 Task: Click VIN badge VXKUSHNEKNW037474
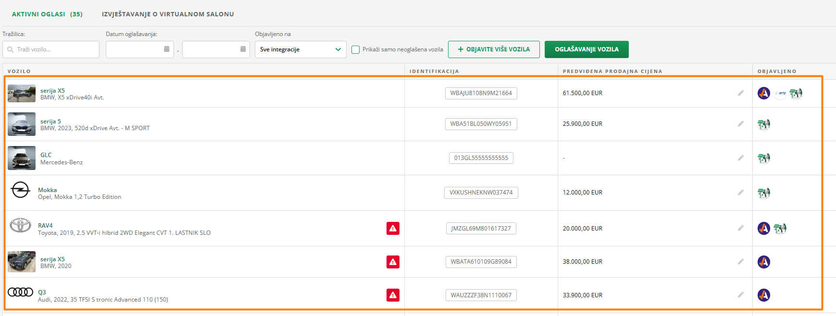pyautogui.click(x=481, y=193)
